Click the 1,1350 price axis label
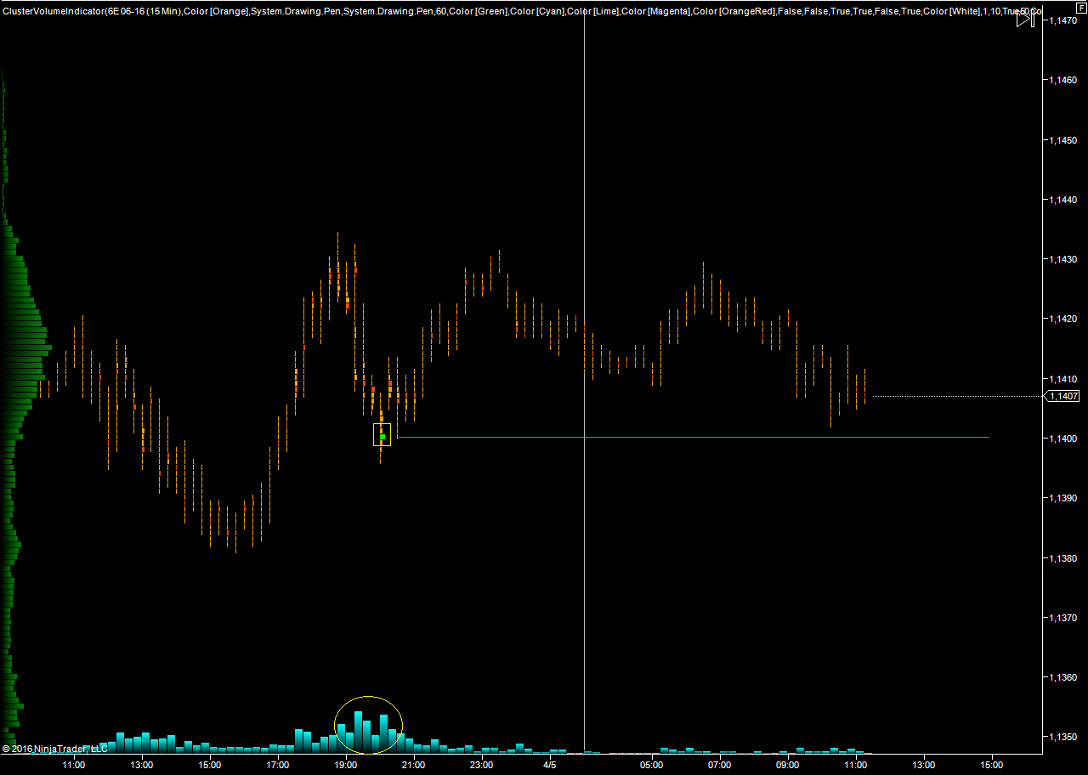 click(1065, 737)
